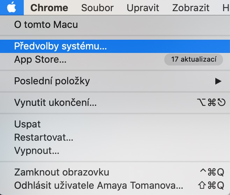Click the Apple logo menu icon
The width and height of the screenshot is (230, 195).
coord(12,7)
